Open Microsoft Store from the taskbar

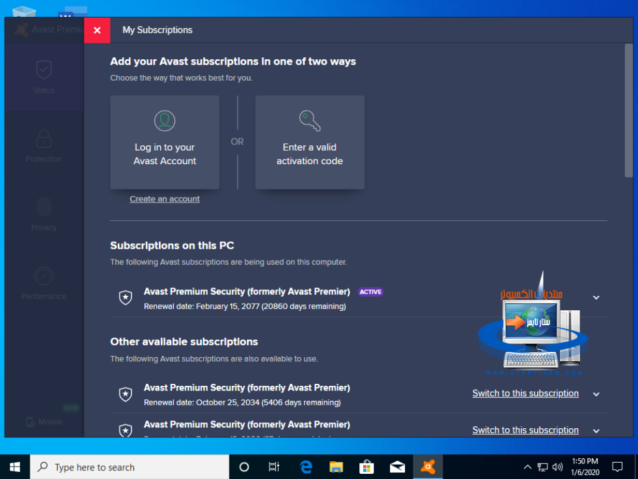[367, 467]
